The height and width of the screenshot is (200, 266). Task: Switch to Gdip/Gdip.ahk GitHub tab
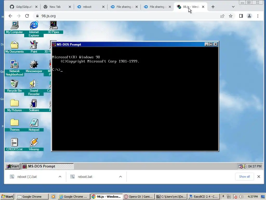tap(24, 7)
